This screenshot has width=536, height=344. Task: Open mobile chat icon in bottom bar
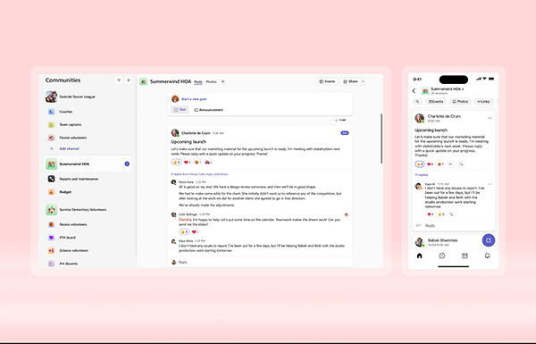click(x=442, y=256)
